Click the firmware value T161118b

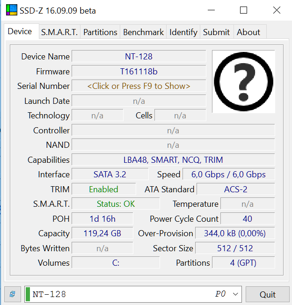(139, 72)
